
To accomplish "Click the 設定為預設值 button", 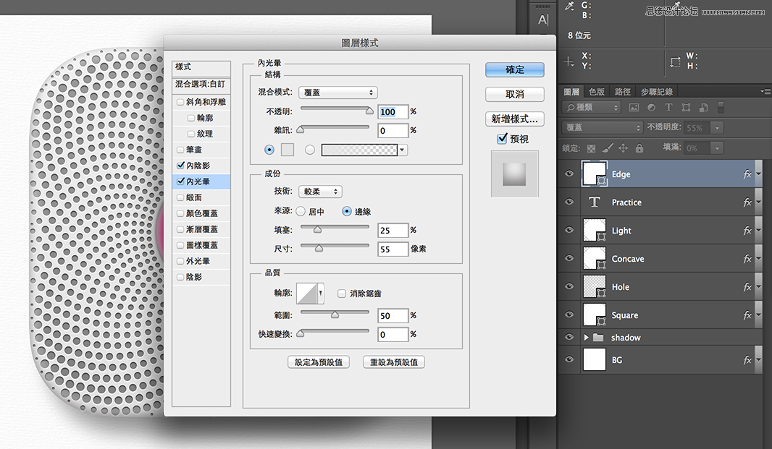I will click(x=319, y=362).
